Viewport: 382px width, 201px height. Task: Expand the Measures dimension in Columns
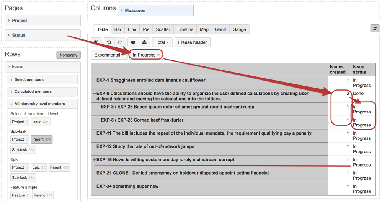(156, 10)
